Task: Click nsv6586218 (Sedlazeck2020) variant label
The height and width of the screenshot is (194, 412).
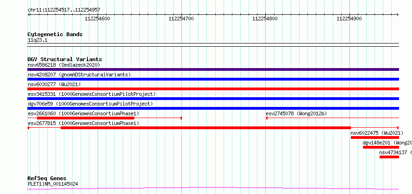Action: tap(64, 65)
